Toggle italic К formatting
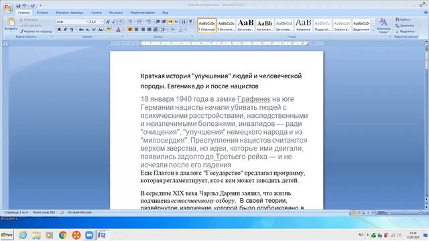 [65, 29]
